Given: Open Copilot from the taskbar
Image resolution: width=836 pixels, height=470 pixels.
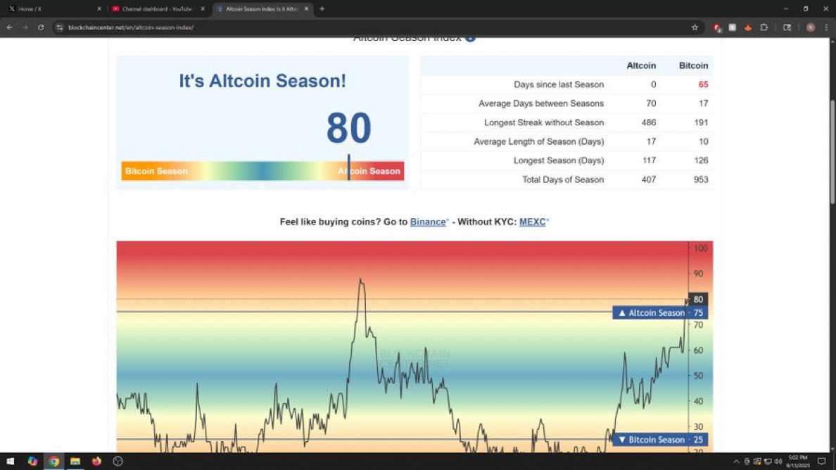Looking at the screenshot, I should pyautogui.click(x=32, y=461).
